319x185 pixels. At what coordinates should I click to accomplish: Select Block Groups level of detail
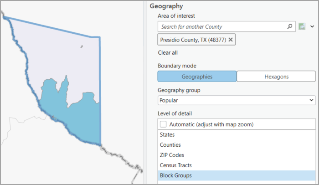(176, 175)
